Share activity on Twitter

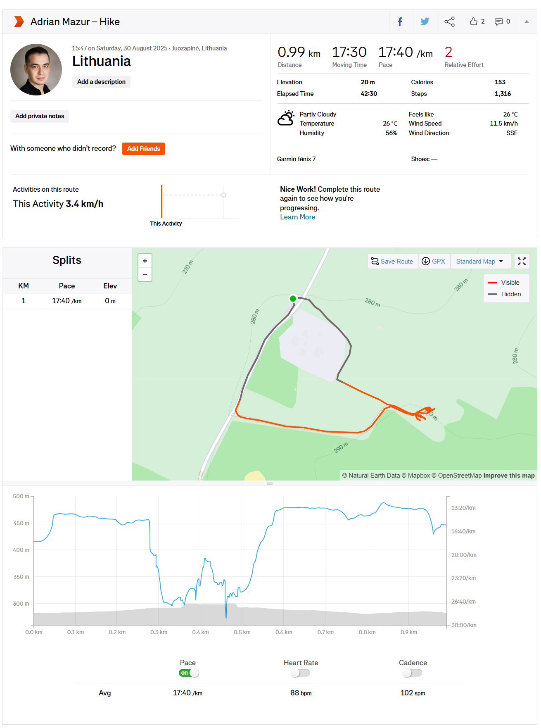(425, 21)
